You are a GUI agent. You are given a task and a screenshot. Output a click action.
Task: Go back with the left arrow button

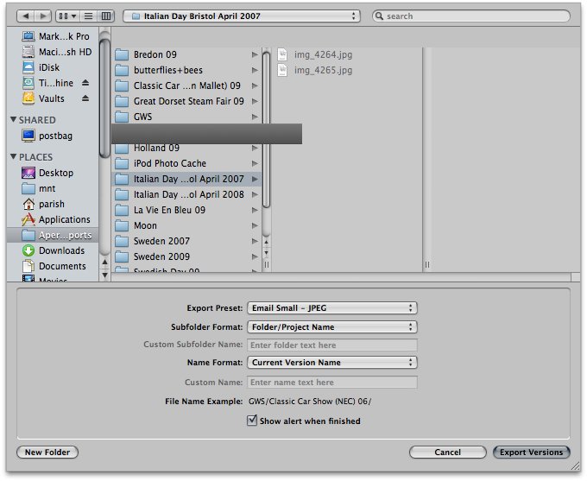pyautogui.click(x=25, y=16)
